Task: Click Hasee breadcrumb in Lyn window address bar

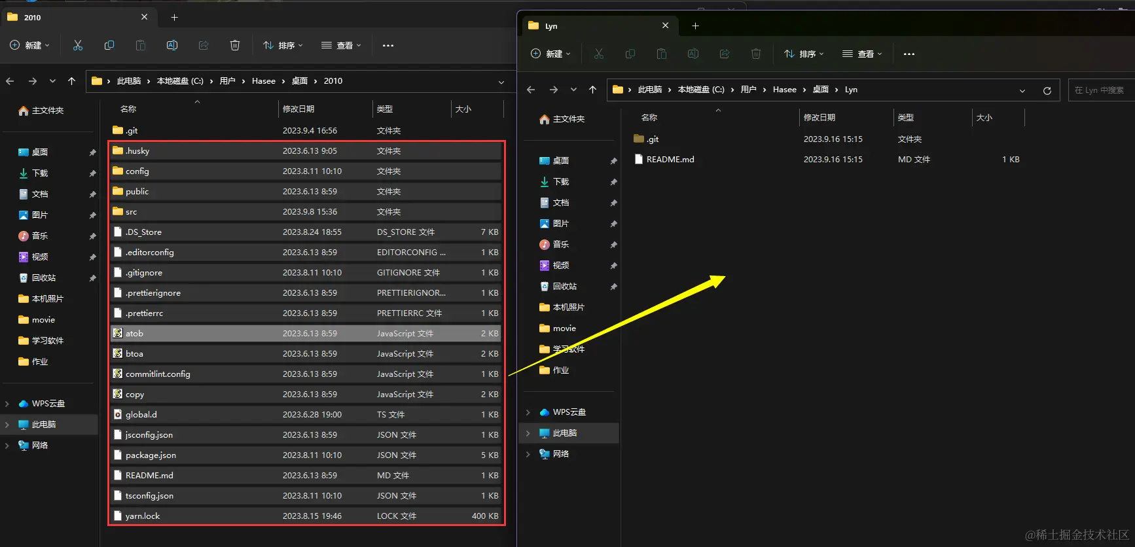Action: pos(785,90)
